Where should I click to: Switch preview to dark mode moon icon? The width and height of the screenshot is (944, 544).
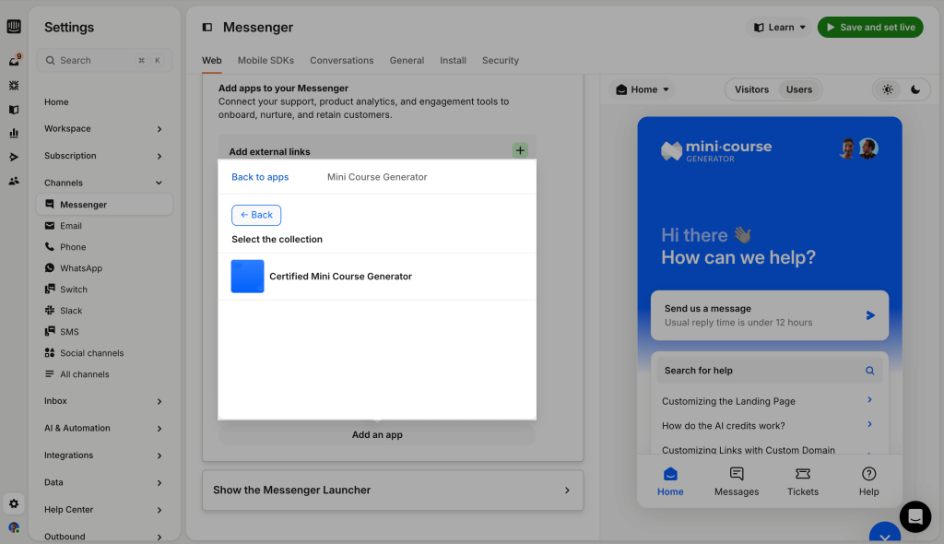915,89
